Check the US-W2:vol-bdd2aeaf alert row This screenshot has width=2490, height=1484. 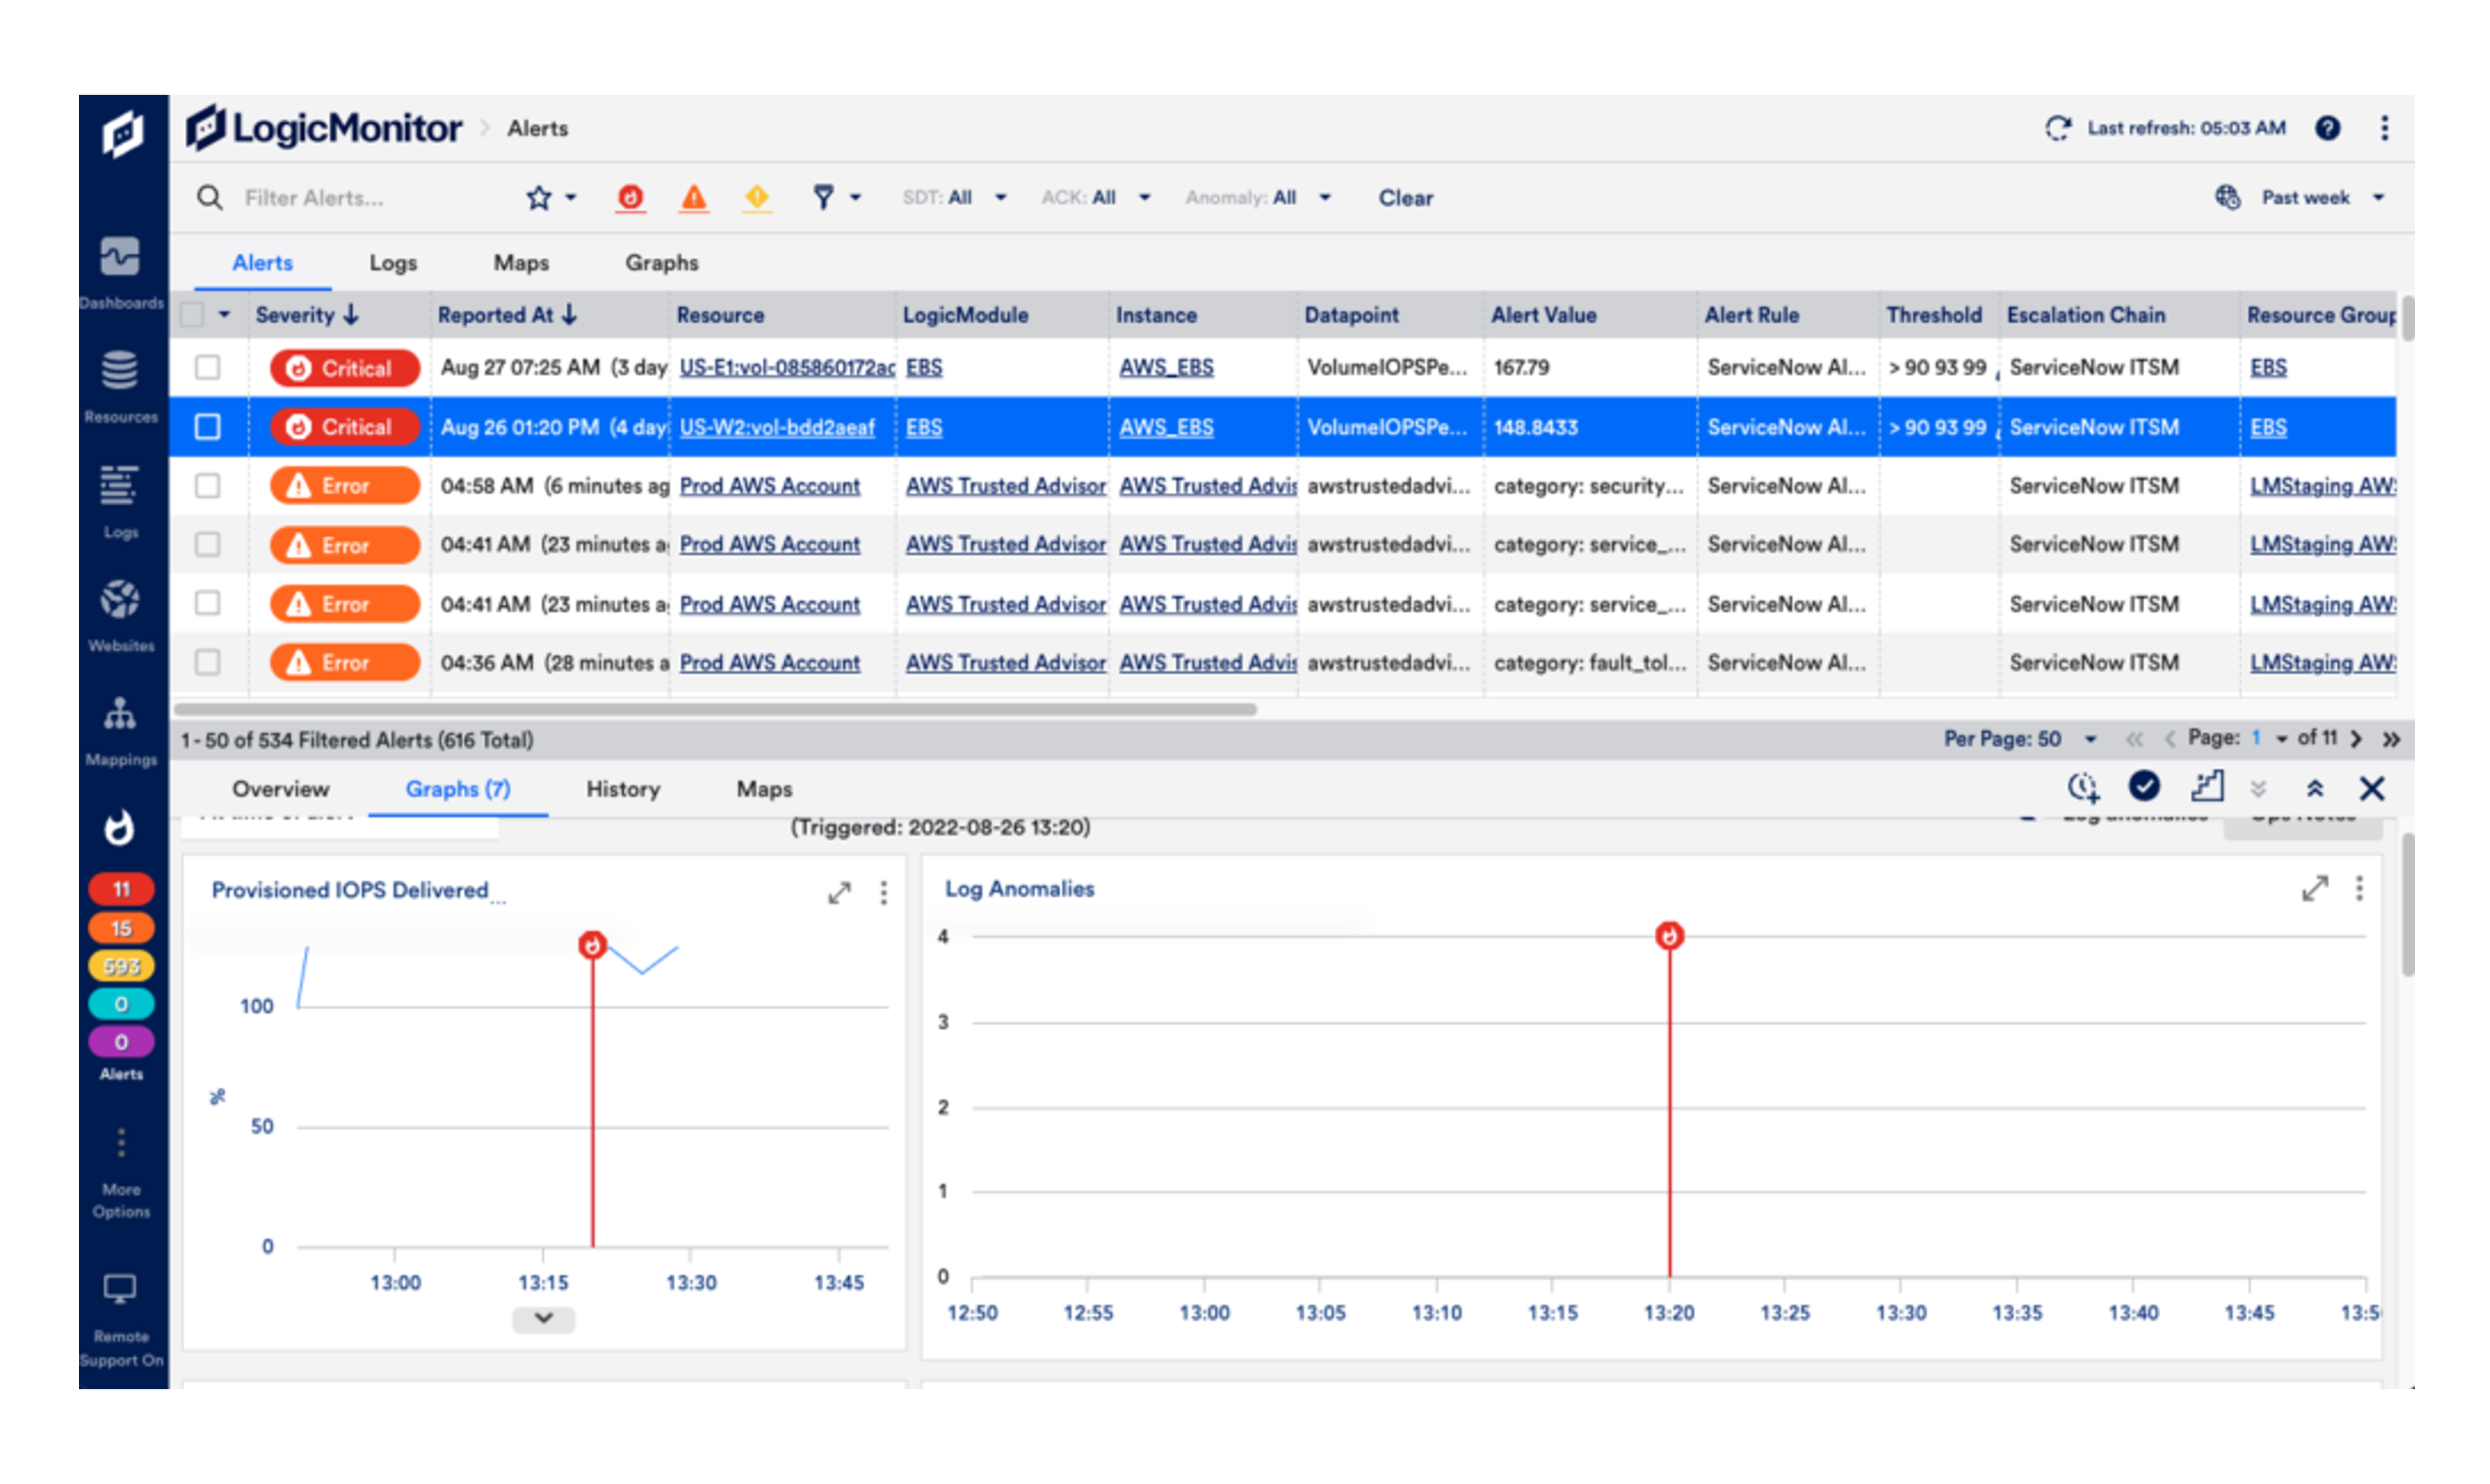coord(208,427)
